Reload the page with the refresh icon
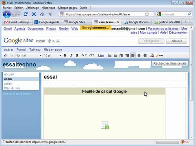This screenshot has width=195, height=146. coord(26,14)
